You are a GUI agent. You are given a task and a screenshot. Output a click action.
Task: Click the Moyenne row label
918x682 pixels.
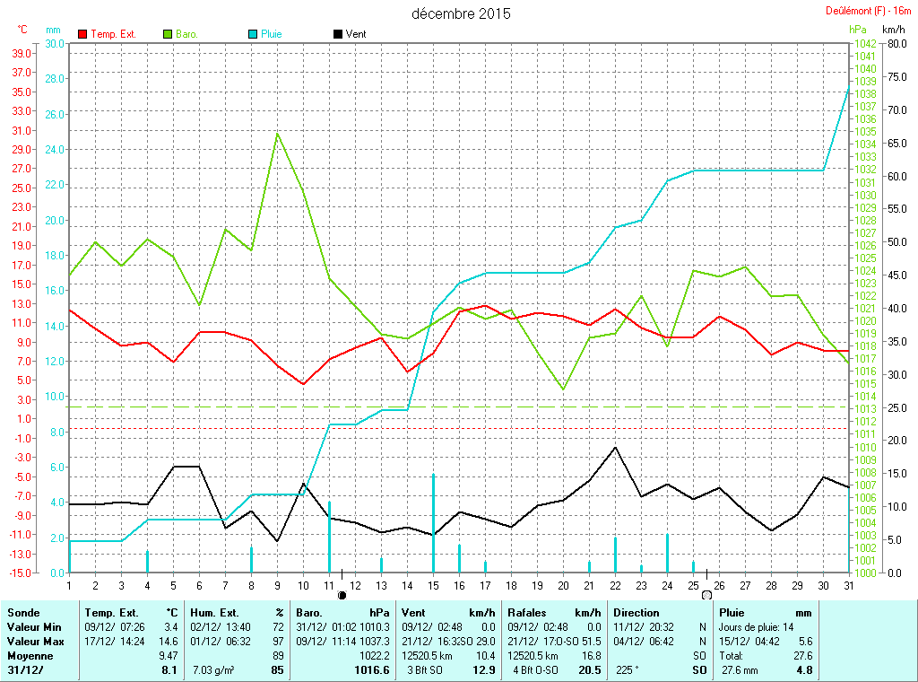[x=29, y=656]
